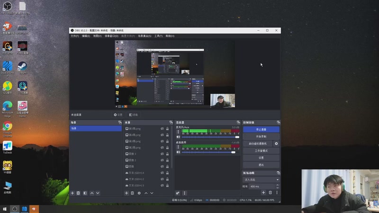The height and width of the screenshot is (213, 379).
Task: Open the Steam desktop shortcut
Action: [22, 68]
